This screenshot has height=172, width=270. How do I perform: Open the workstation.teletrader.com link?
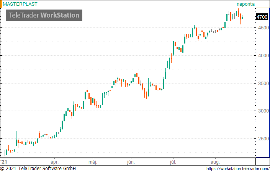click(x=238, y=169)
